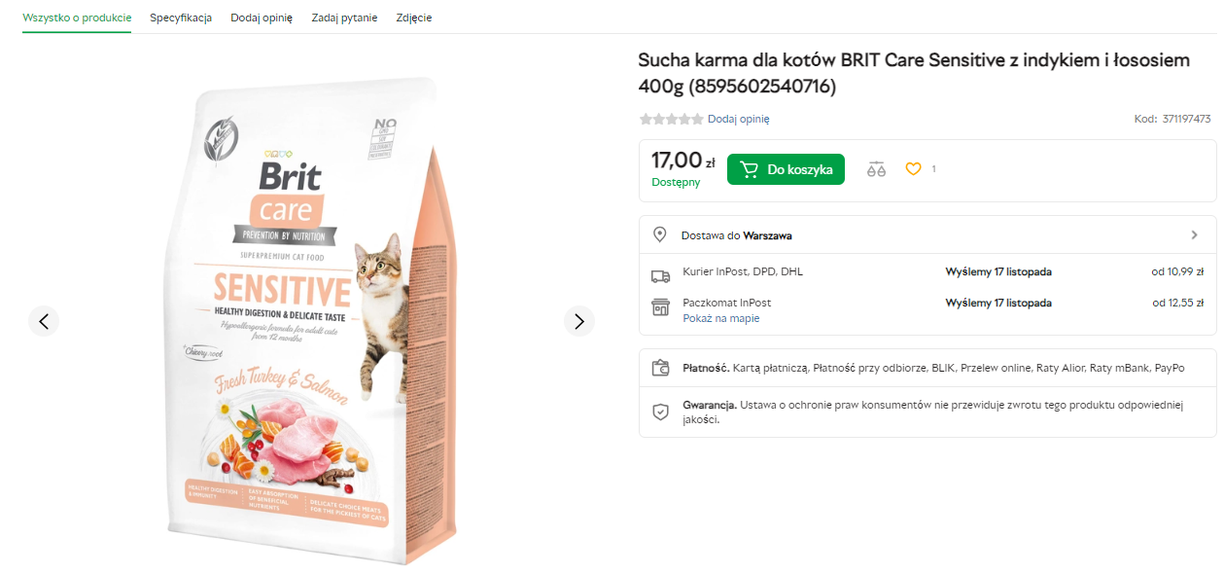This screenshot has height=574, width=1224.
Task: Click the warranty shield icon
Action: pyautogui.click(x=660, y=412)
